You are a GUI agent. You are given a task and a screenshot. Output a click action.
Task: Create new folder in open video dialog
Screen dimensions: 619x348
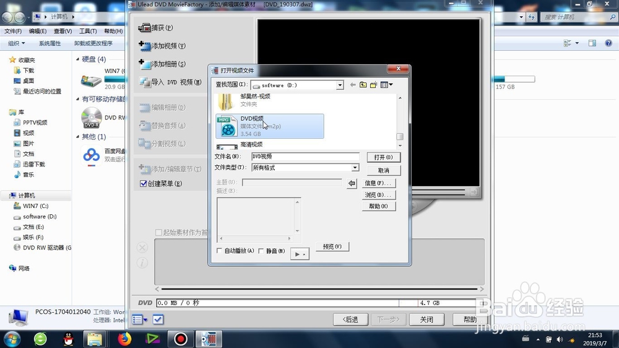tap(373, 85)
